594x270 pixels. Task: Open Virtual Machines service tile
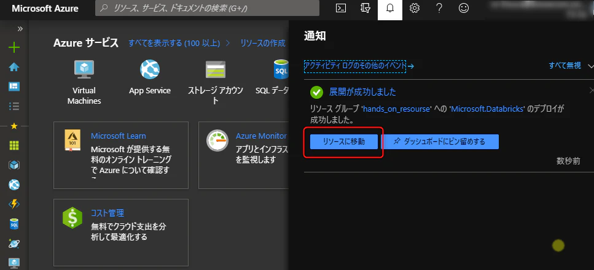[x=84, y=83]
